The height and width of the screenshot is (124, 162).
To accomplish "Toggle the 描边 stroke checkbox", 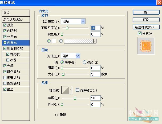I will click(x=5, y=89).
